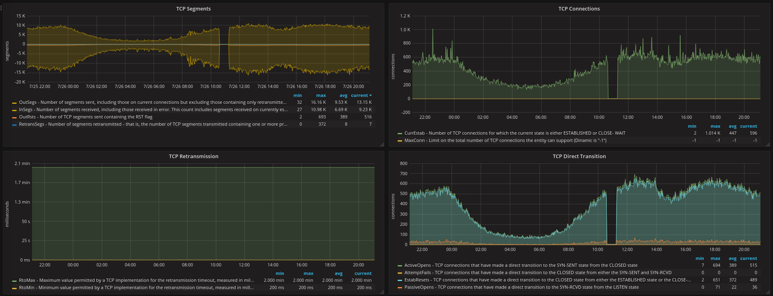
Task: Sort TCP Direct Transition legend by avg
Action: tap(732, 258)
